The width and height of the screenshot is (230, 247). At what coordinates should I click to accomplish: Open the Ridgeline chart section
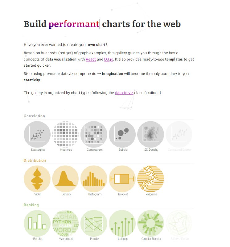pos(151,178)
